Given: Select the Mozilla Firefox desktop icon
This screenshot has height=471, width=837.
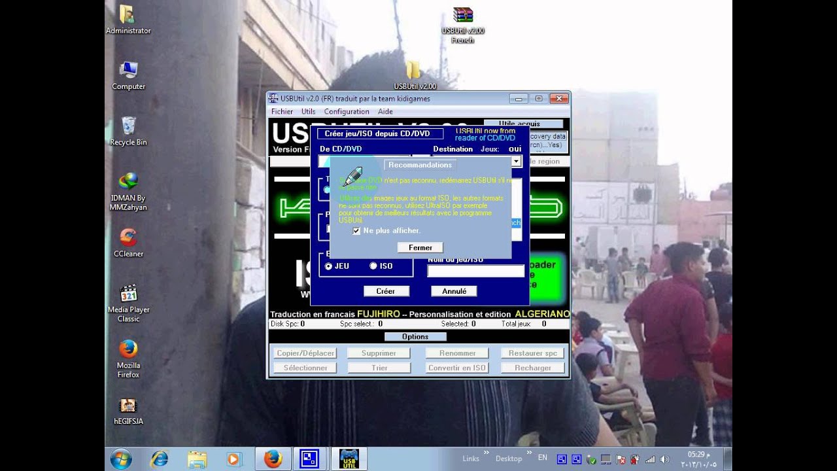Looking at the screenshot, I should tap(128, 359).
